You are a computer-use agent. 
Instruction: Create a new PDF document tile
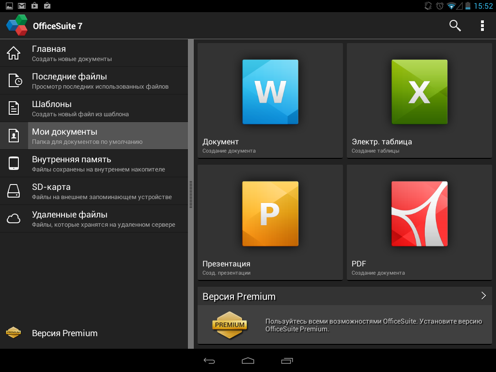coord(419,222)
